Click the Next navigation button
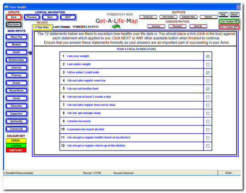 (50, 17)
